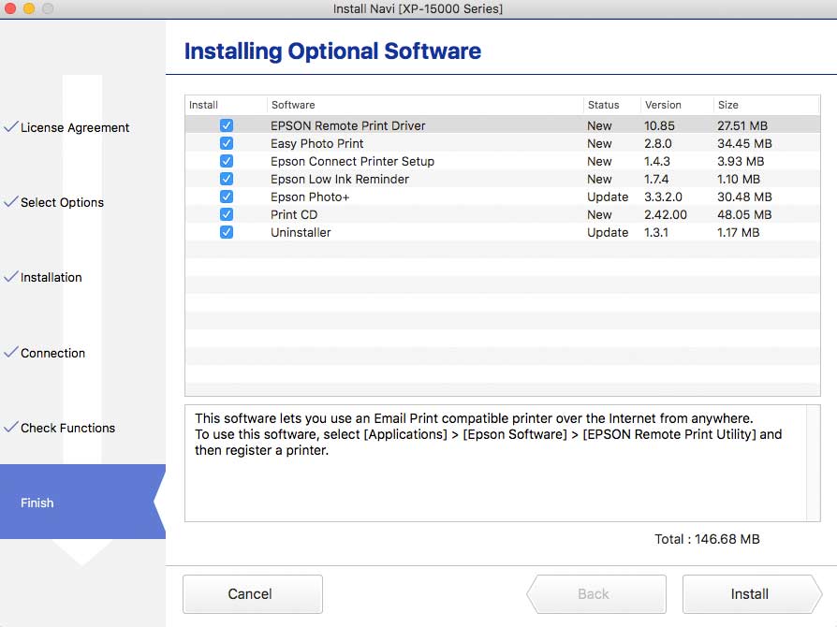Select the Epson Photo+ entry
Screen dimensions: 837x627
pyautogui.click(x=310, y=197)
